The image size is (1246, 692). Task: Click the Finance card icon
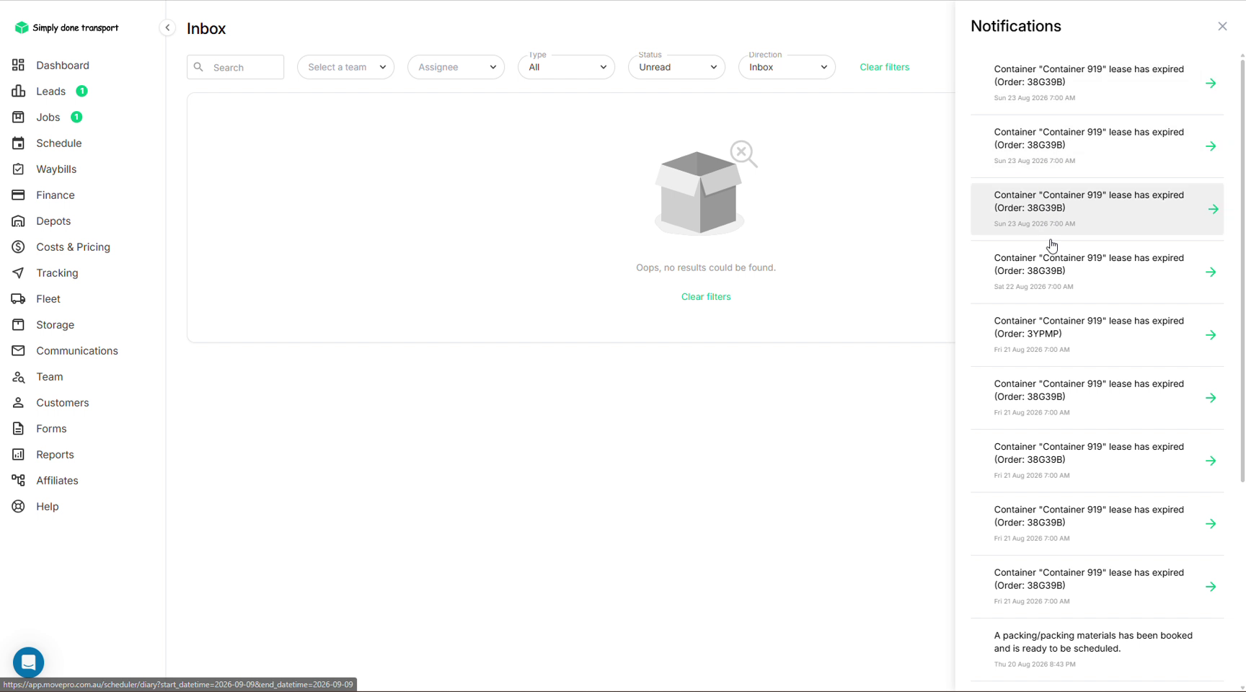[18, 195]
